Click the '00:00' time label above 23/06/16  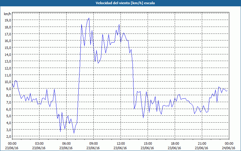[12, 144]
